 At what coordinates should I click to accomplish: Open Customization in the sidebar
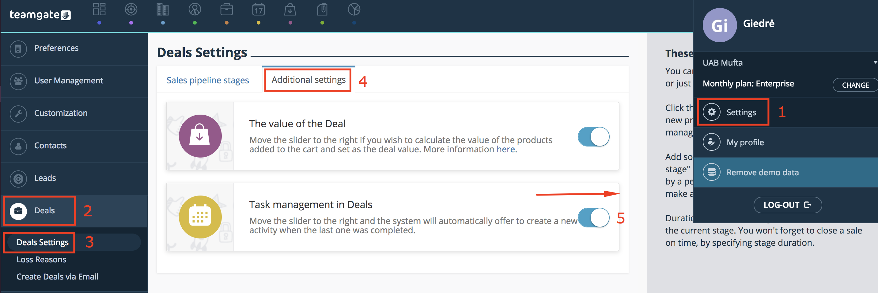[x=74, y=114]
